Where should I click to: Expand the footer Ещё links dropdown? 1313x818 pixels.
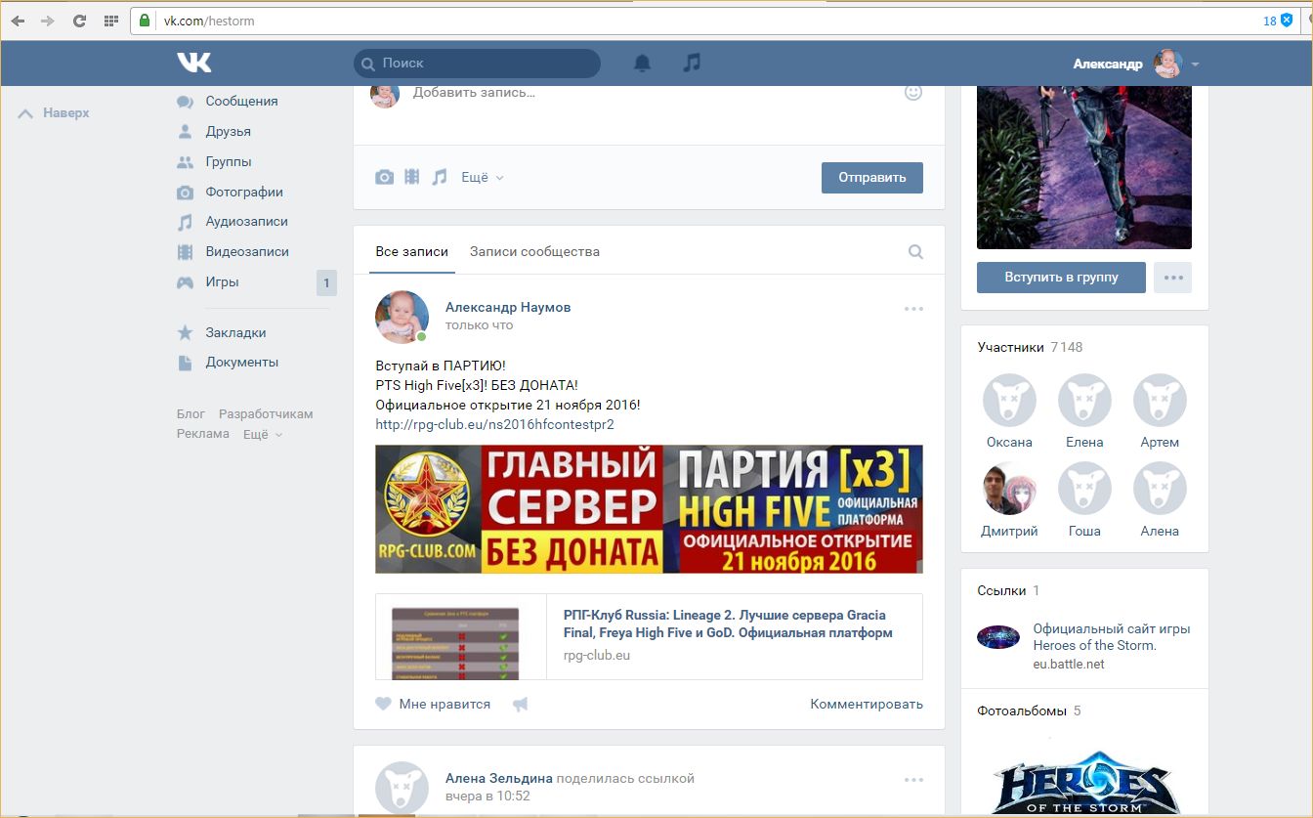click(x=263, y=434)
